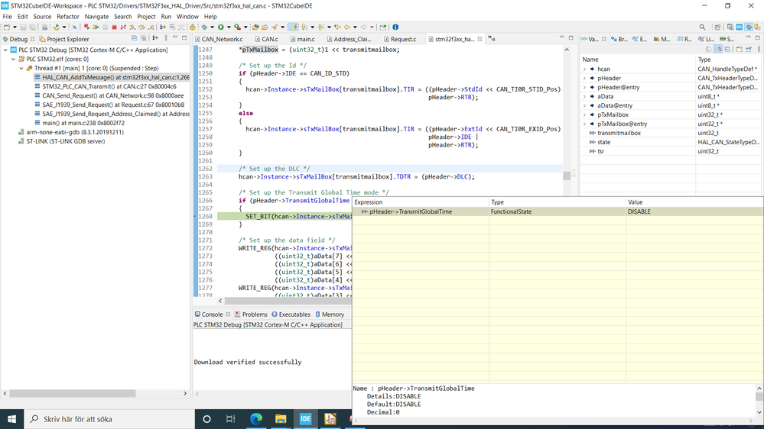Switch to the Memory tab
The height and width of the screenshot is (429, 764).
point(330,314)
